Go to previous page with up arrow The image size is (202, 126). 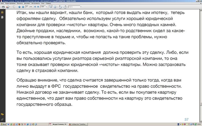coord(19,7)
